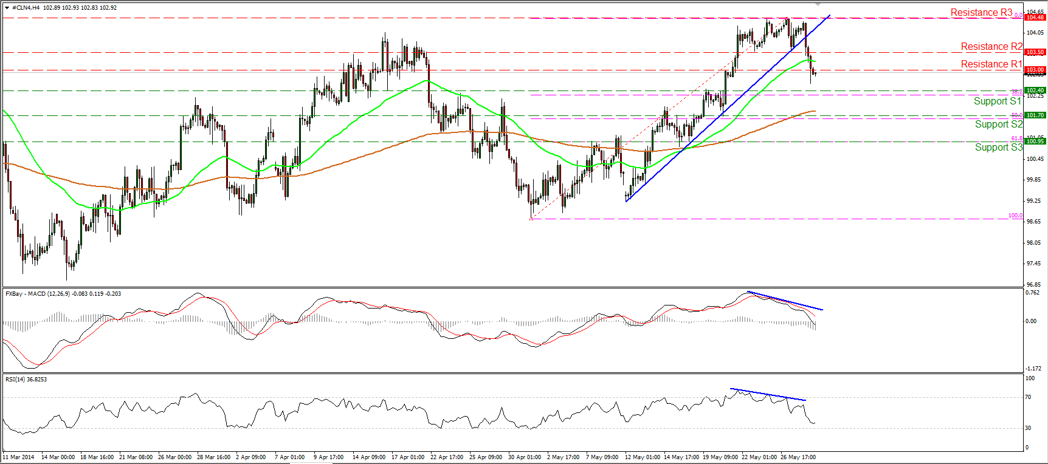Click the 98.65 price scale value

tap(1035, 222)
